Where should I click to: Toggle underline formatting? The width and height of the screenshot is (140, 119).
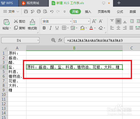pyautogui.click(x=57, y=28)
